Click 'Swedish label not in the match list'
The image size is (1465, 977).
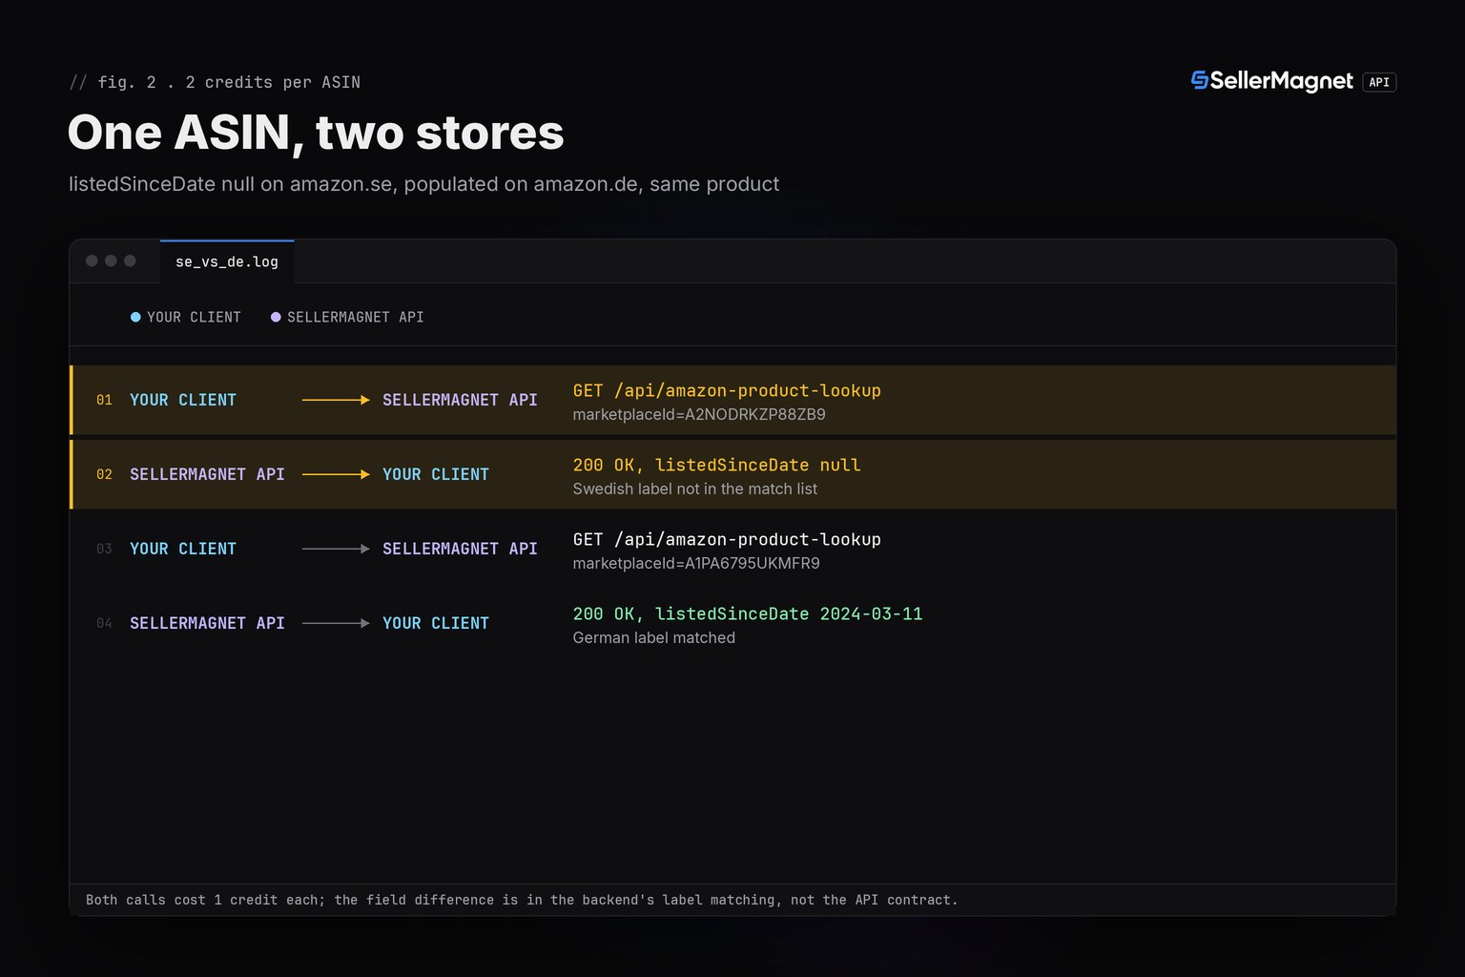point(695,489)
